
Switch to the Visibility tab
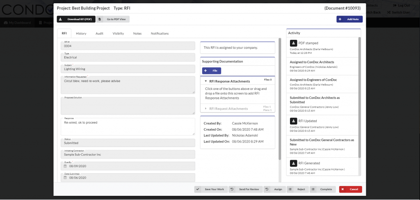click(118, 34)
